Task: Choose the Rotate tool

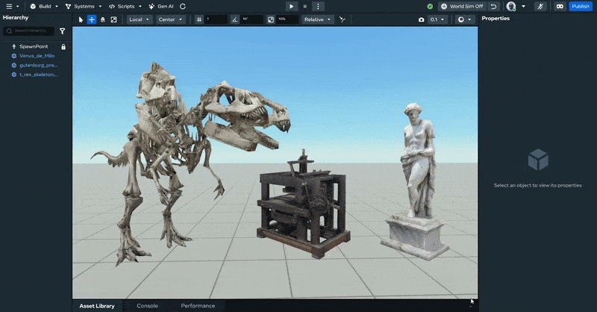Action: 103,19
